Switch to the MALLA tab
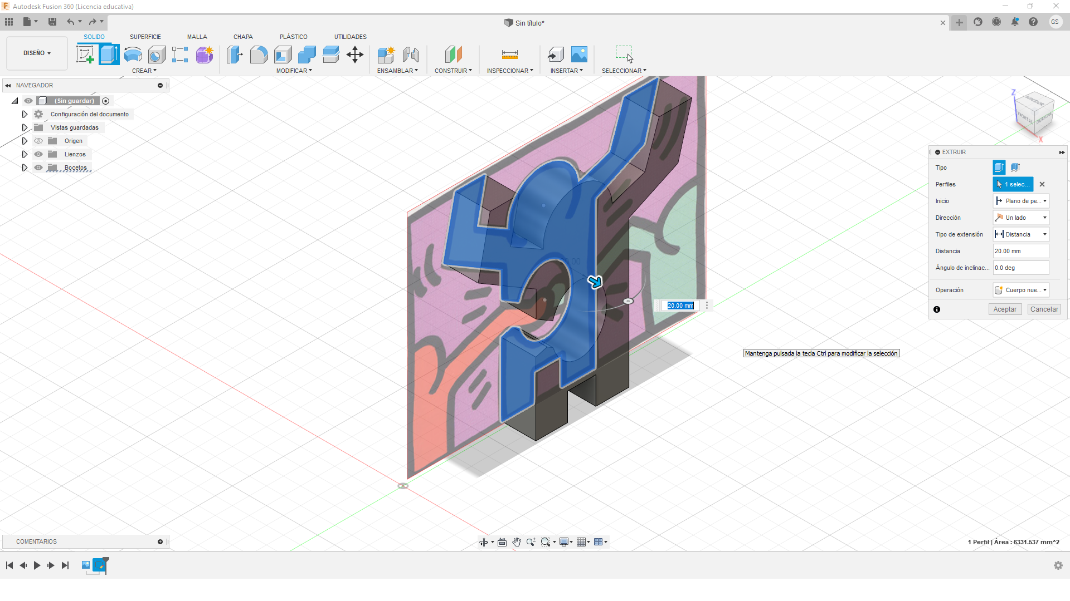 197,37
